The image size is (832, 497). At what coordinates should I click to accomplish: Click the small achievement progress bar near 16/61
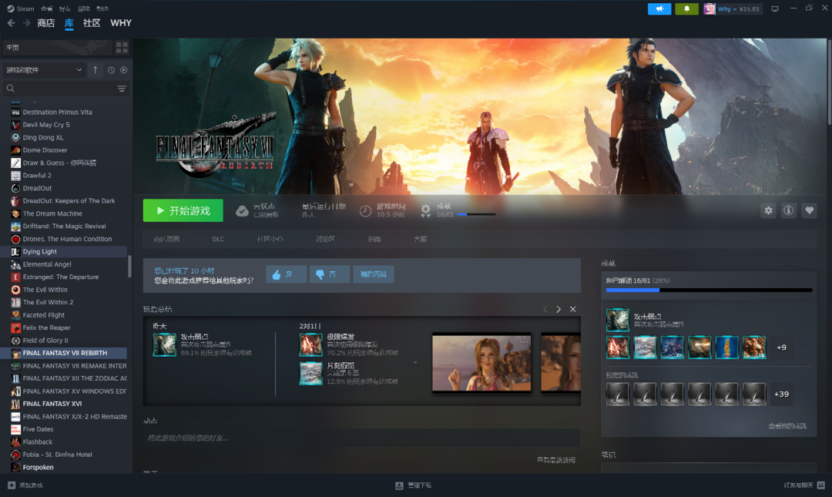[476, 214]
